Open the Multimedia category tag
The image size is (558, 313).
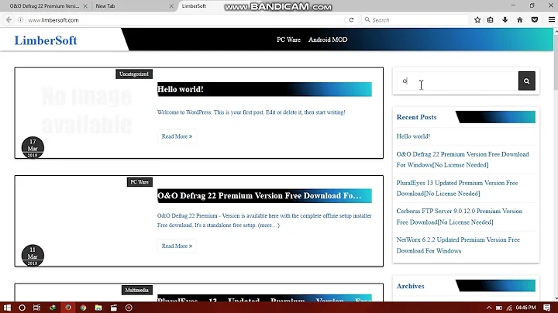coord(136,291)
